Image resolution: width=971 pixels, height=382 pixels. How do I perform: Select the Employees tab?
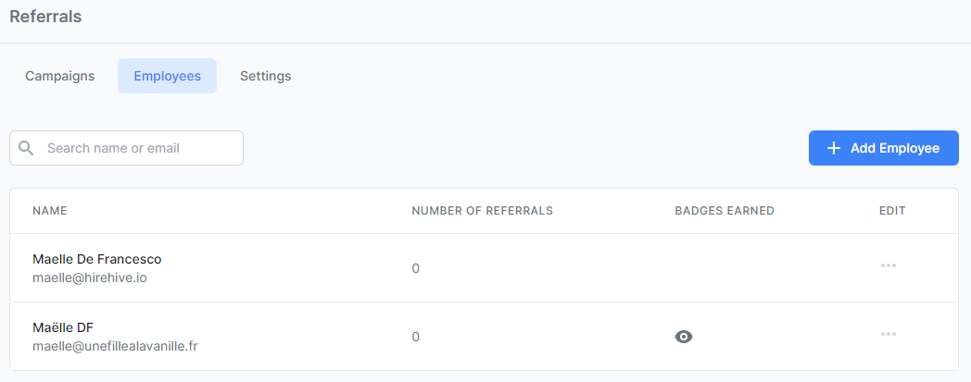pos(167,76)
